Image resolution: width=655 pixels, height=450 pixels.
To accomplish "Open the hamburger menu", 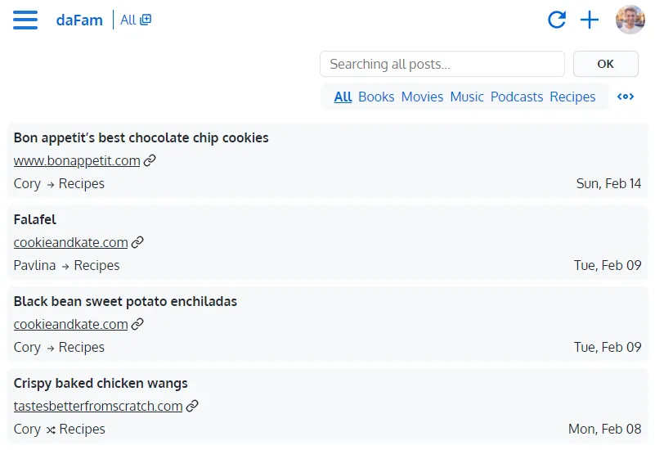I will (25, 20).
